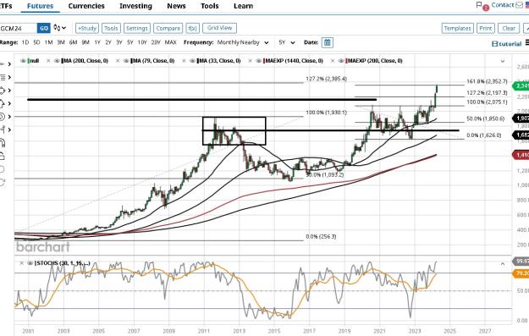The height and width of the screenshot is (336, 529).
Task: Select the 10Y range
Action: [x=142, y=42]
